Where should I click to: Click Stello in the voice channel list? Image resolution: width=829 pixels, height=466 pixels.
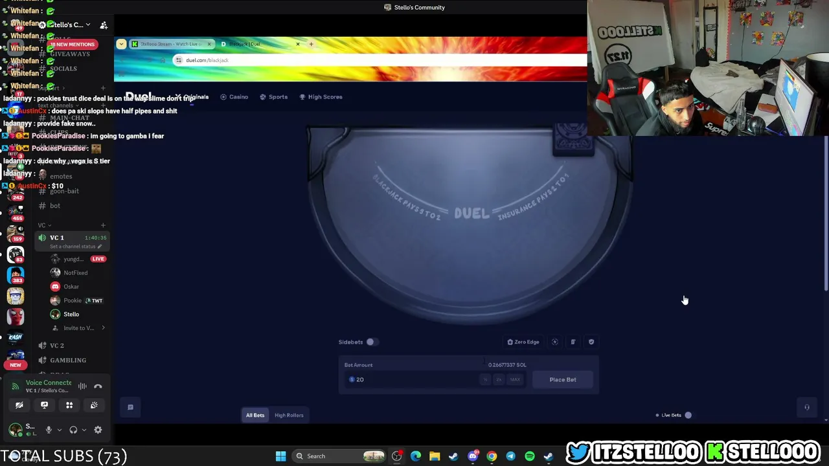pyautogui.click(x=71, y=315)
